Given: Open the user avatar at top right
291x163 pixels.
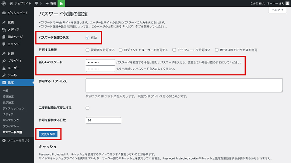Looking at the screenshot, I should tap(287, 3).
